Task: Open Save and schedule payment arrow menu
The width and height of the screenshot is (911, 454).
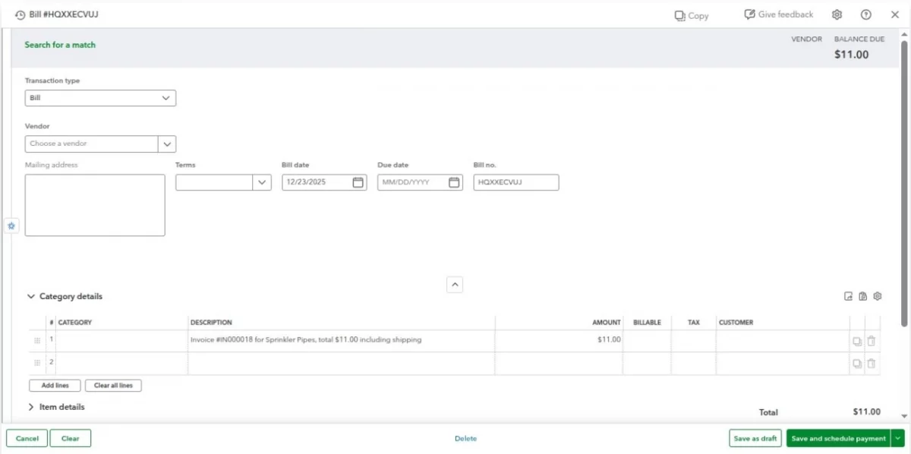Action: pyautogui.click(x=898, y=438)
